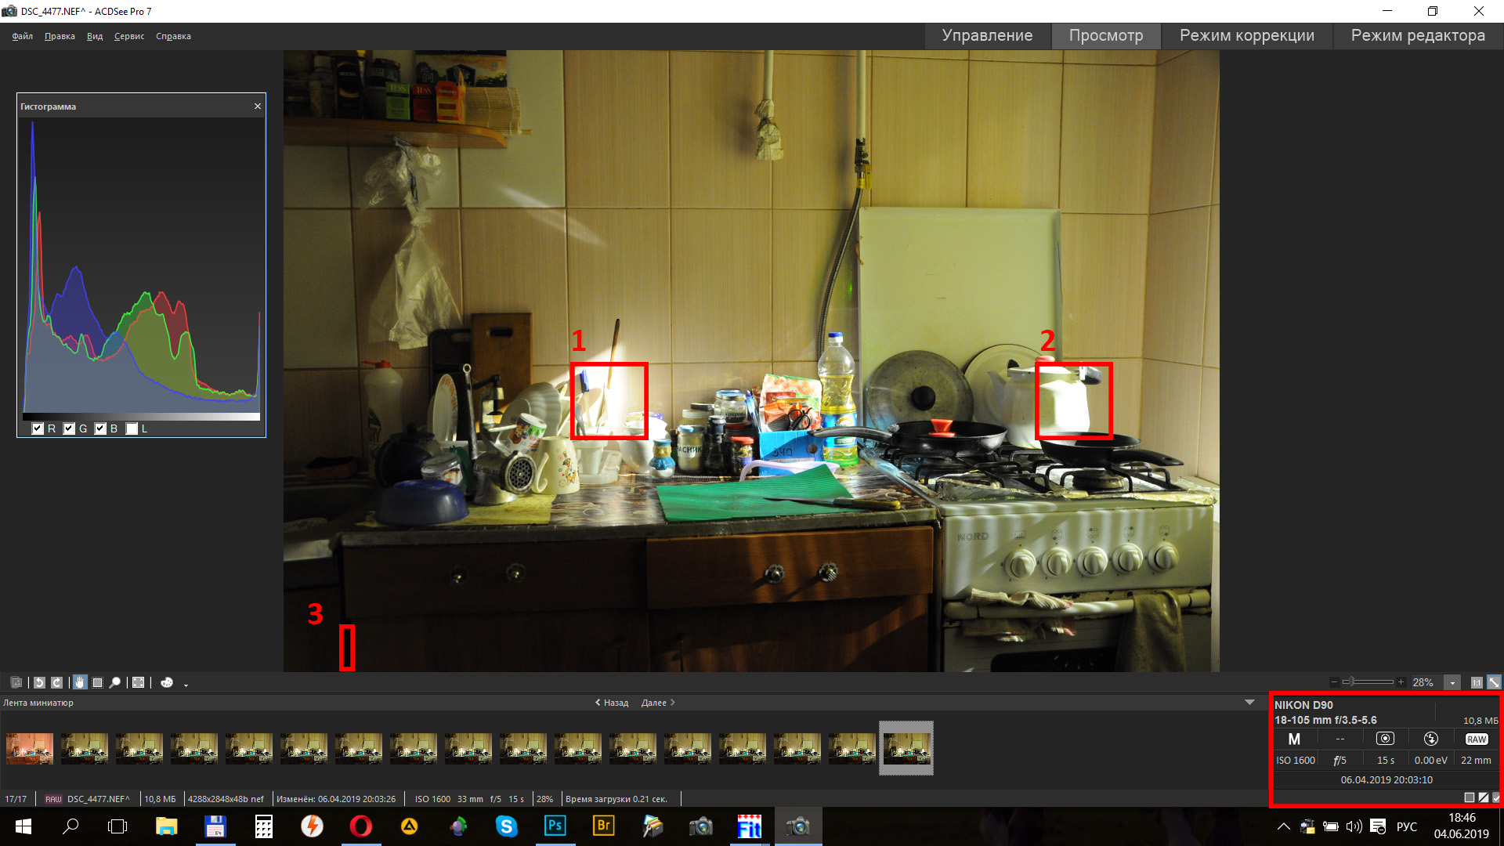
Task: Uncheck the G channel in histogram
Action: click(69, 428)
